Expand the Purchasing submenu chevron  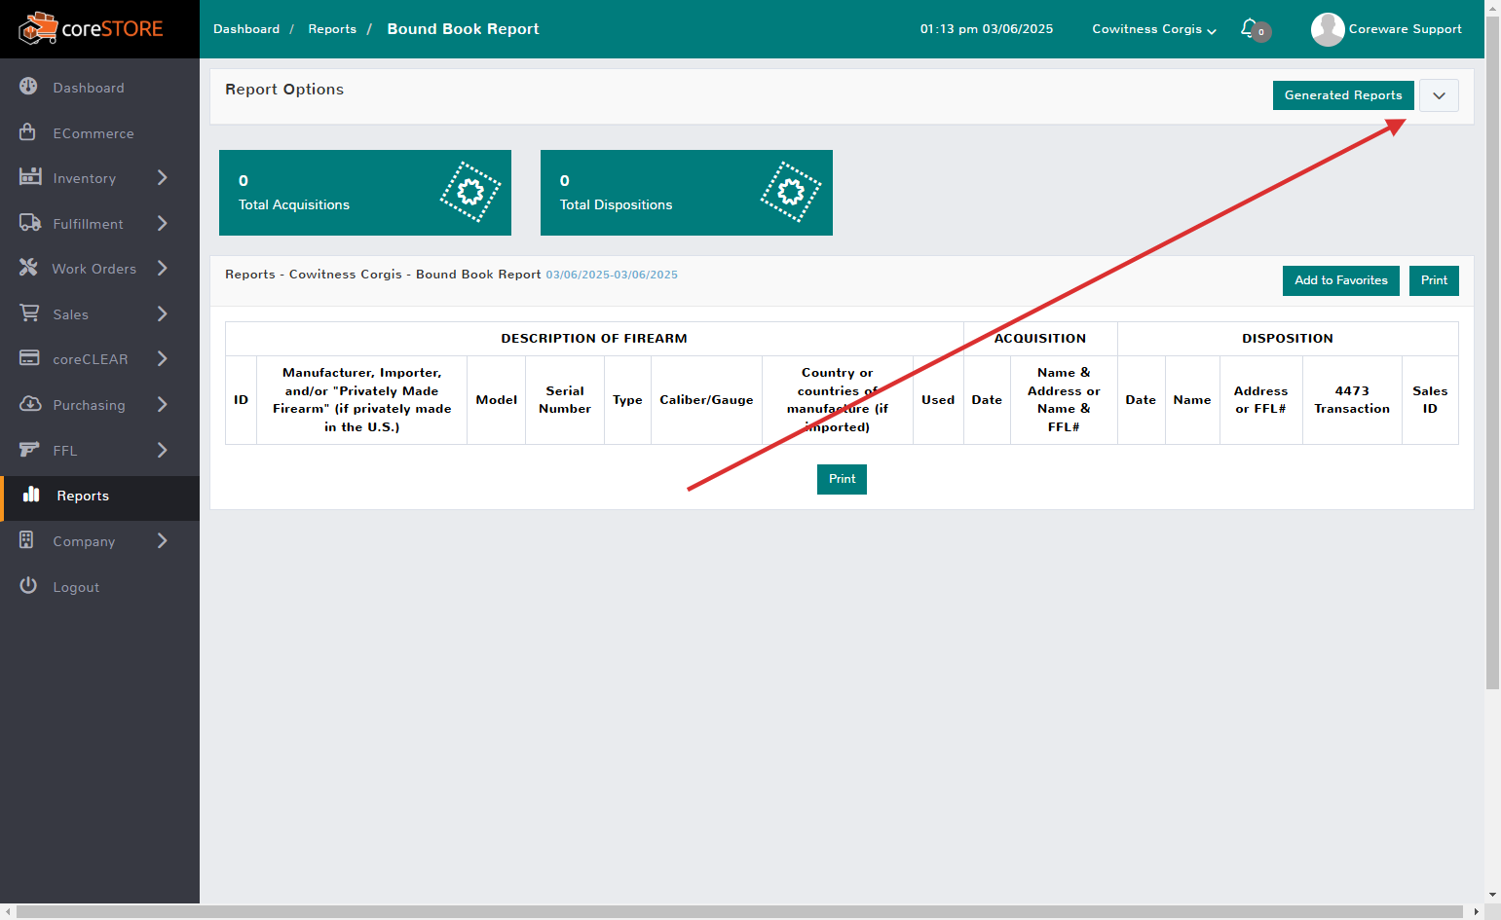click(163, 404)
